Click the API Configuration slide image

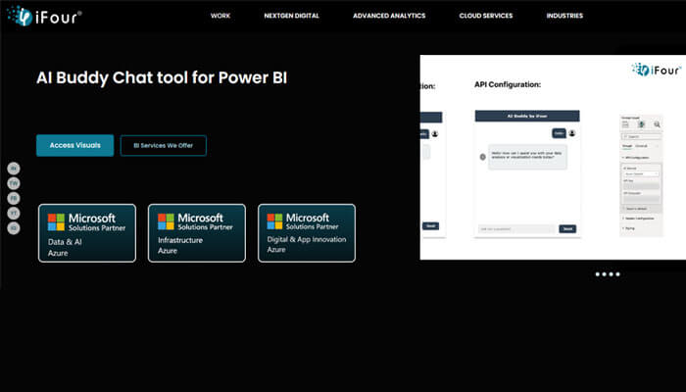553,158
